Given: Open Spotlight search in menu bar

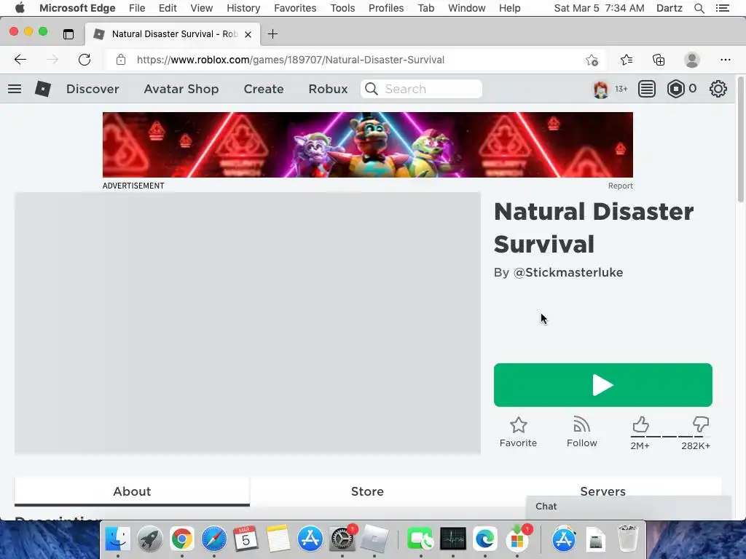Looking at the screenshot, I should [699, 8].
